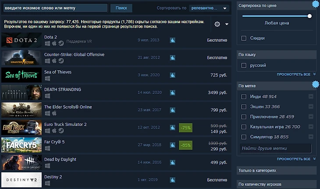This screenshot has height=189, width=320.
Task: Open the Far Cry 5 thumbnail image
Action: pos(21,145)
